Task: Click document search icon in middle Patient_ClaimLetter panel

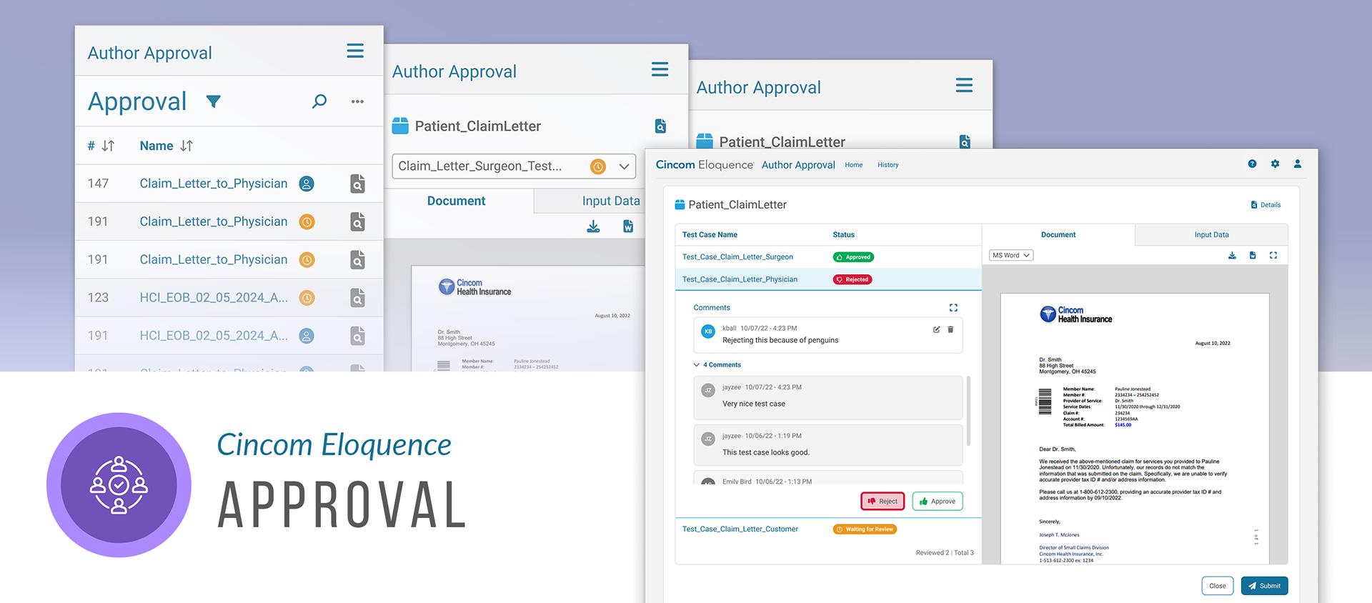Action: [660, 126]
